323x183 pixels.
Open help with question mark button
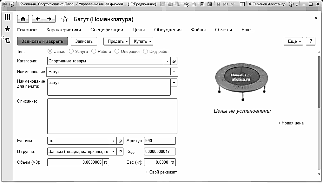(310, 41)
